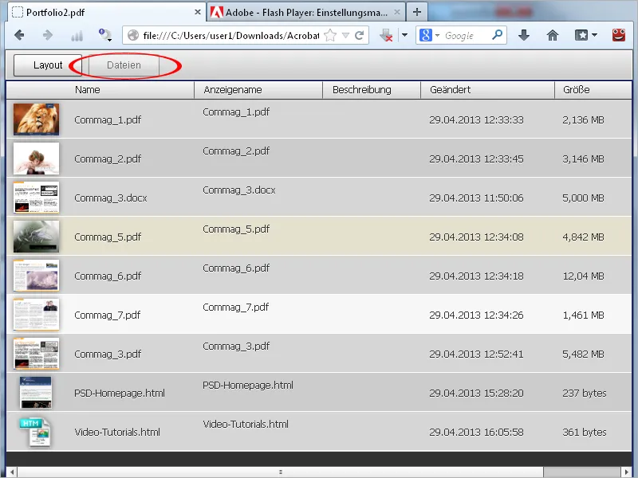Bookmark this page with the star icon
Image resolution: width=638 pixels, height=478 pixels.
(330, 35)
